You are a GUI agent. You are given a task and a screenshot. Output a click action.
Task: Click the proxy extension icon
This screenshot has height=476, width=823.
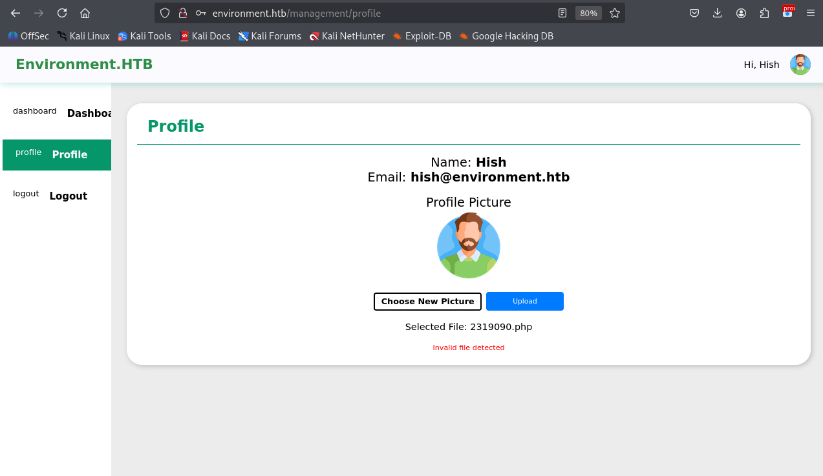(x=788, y=12)
